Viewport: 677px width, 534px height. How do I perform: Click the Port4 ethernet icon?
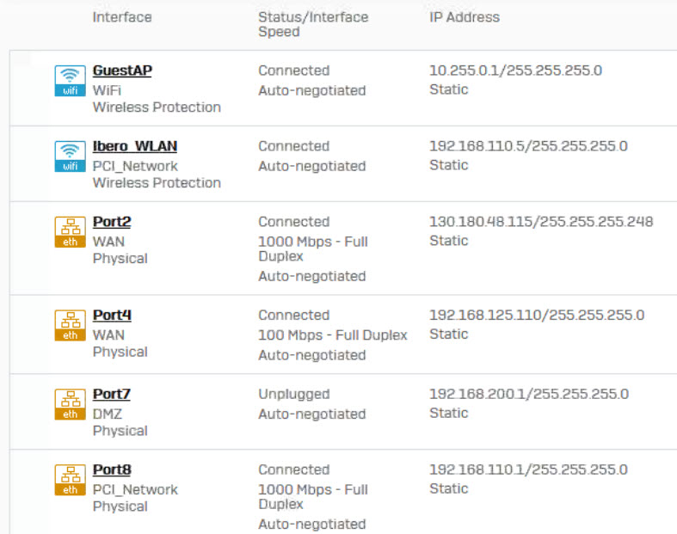click(x=70, y=326)
